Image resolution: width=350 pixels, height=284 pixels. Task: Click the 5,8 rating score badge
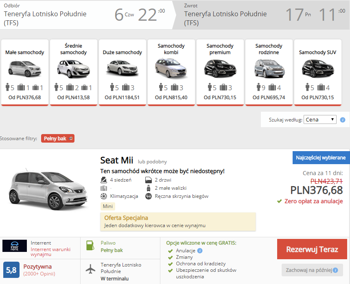11,270
